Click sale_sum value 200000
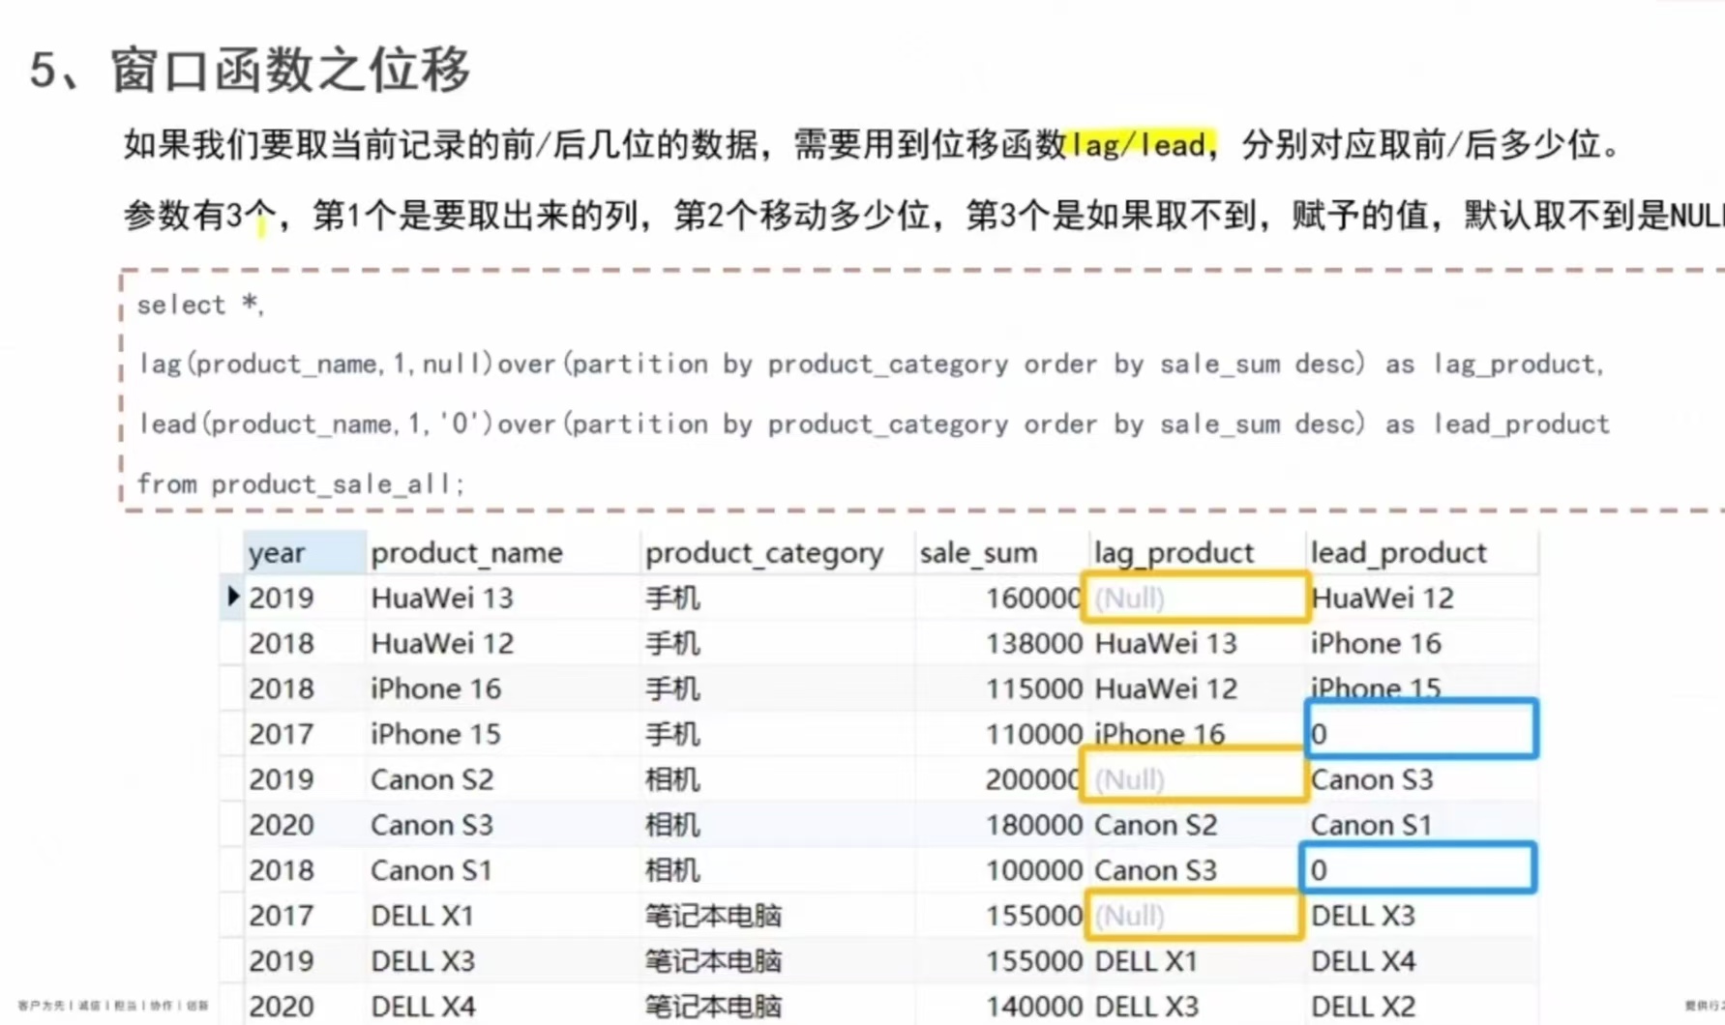Image resolution: width=1725 pixels, height=1025 pixels. click(x=1033, y=779)
